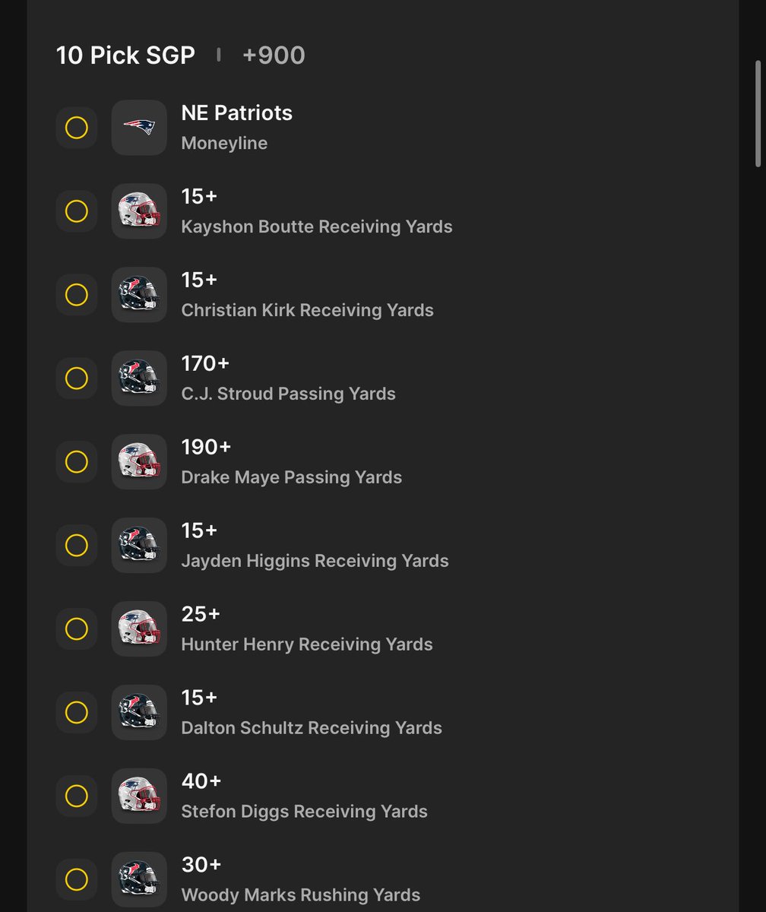Click "Woody Marks Rushing Yards" label
Image resolution: width=766 pixels, height=912 pixels.
click(301, 895)
